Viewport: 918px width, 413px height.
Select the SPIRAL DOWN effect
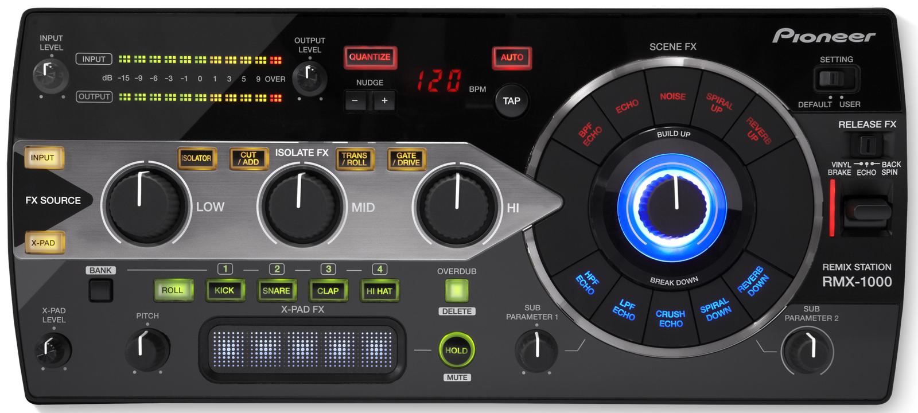(x=715, y=310)
